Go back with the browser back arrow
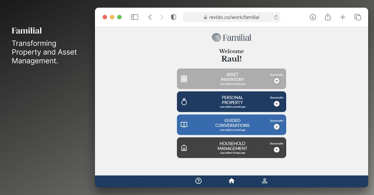 click(150, 17)
